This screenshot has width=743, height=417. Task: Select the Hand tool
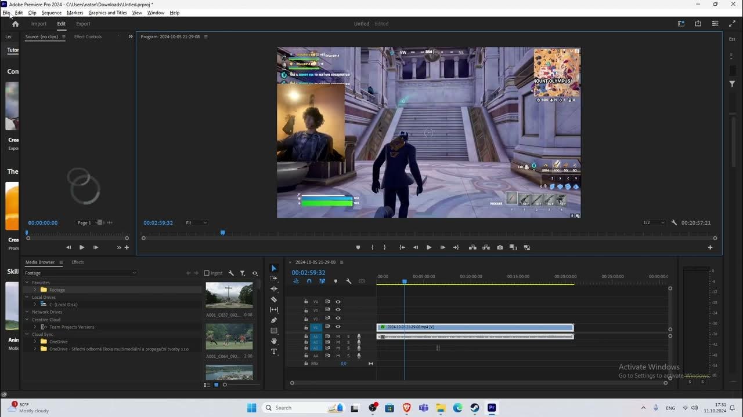(274, 341)
